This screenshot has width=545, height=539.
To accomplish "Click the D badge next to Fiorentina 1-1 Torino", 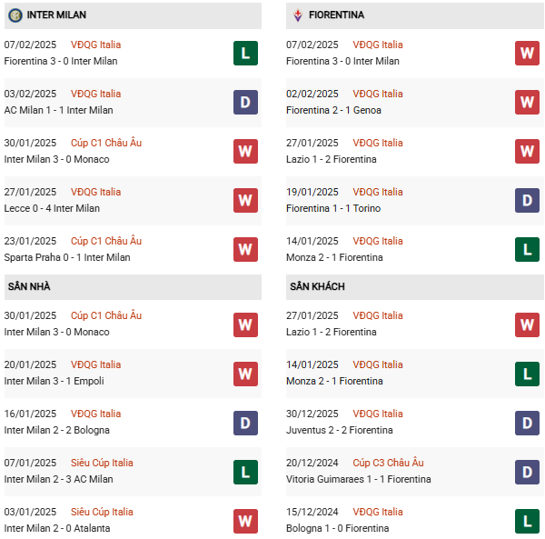I will pos(527,200).
